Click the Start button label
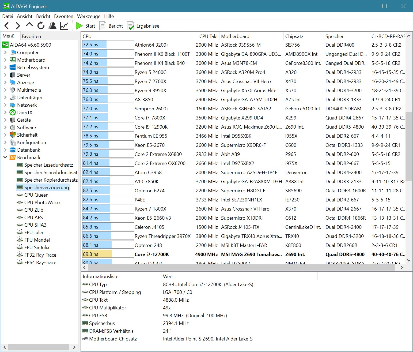Viewport: 413px width, 352px height. [x=90, y=26]
